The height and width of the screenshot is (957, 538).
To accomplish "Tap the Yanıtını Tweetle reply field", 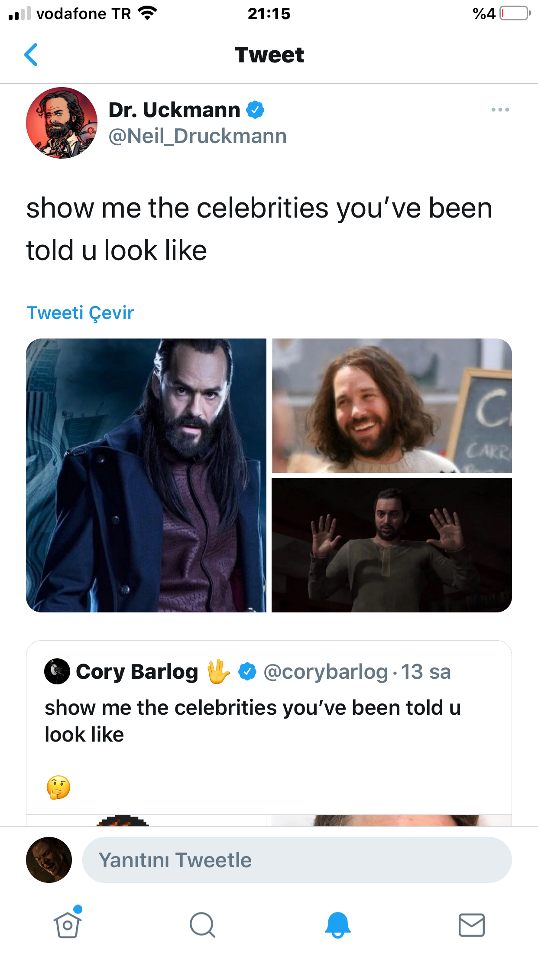I will tap(297, 860).
